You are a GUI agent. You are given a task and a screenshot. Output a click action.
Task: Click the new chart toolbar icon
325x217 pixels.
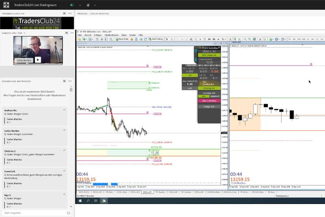pos(79,39)
